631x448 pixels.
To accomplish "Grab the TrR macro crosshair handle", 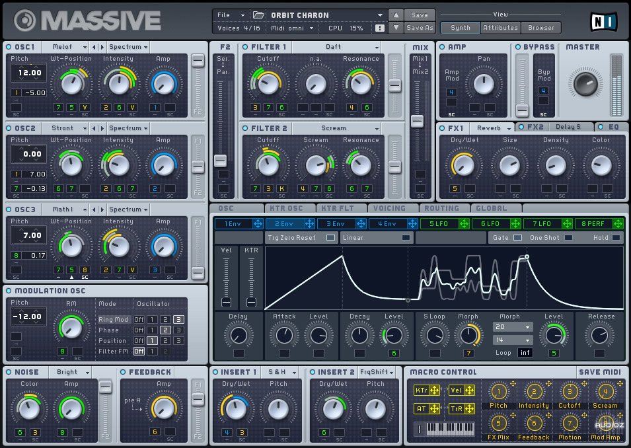I will pos(469,409).
